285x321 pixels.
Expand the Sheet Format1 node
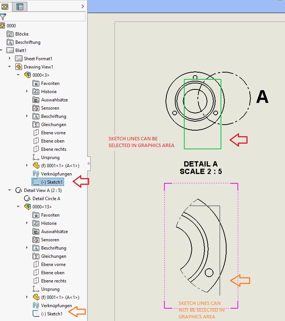(x=10, y=58)
